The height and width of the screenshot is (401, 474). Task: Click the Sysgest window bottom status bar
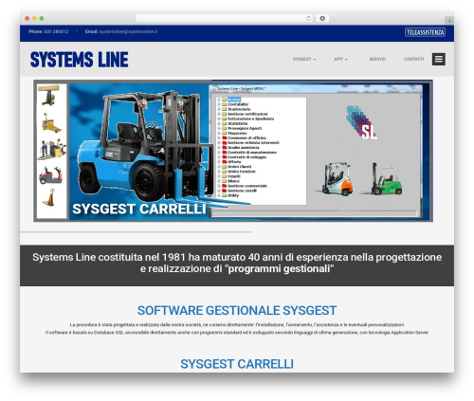click(315, 214)
